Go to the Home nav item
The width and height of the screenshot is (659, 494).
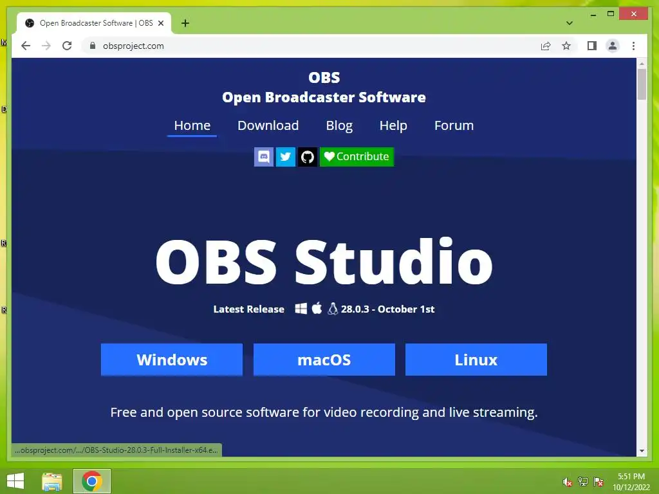(192, 125)
